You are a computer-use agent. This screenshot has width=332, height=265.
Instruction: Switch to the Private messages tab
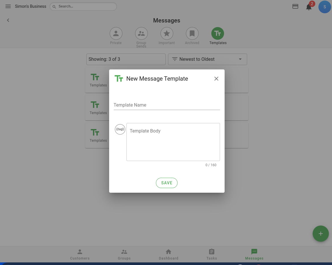(x=116, y=36)
